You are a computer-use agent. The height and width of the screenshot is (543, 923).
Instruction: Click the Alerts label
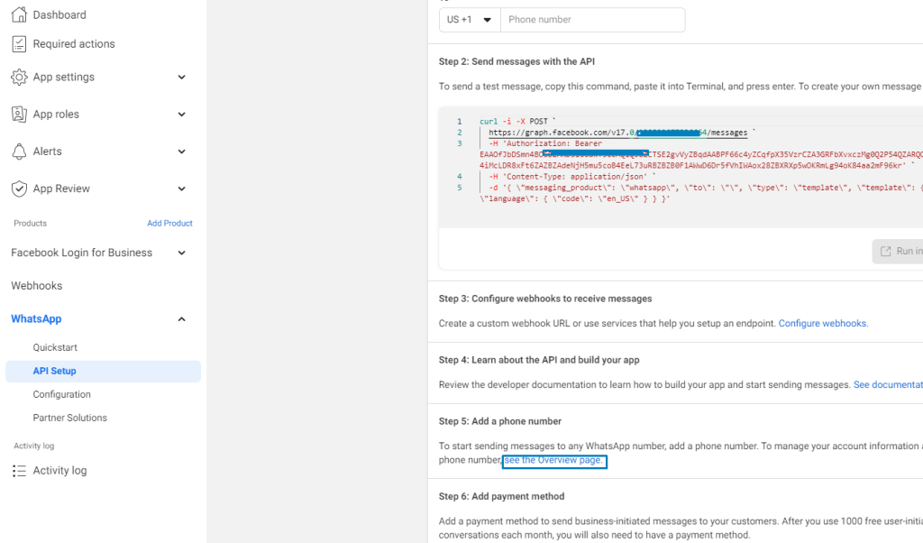click(47, 152)
